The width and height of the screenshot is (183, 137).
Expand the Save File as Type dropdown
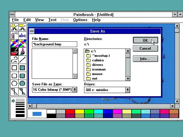75,90
